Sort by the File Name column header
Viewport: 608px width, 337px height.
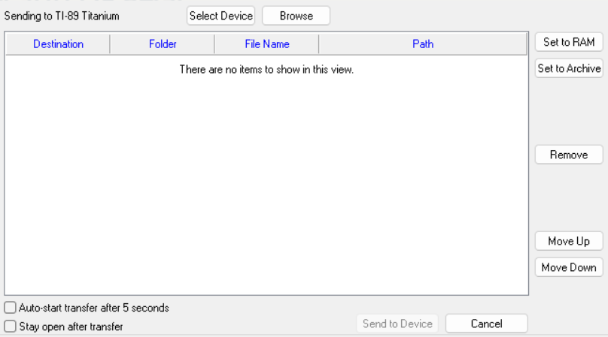266,44
